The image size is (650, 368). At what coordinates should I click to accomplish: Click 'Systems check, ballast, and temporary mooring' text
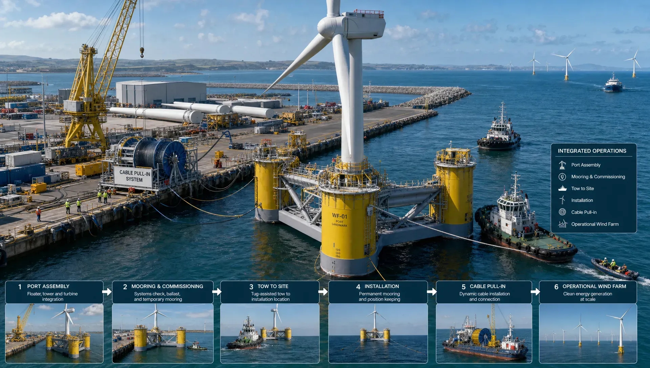tap(158, 297)
